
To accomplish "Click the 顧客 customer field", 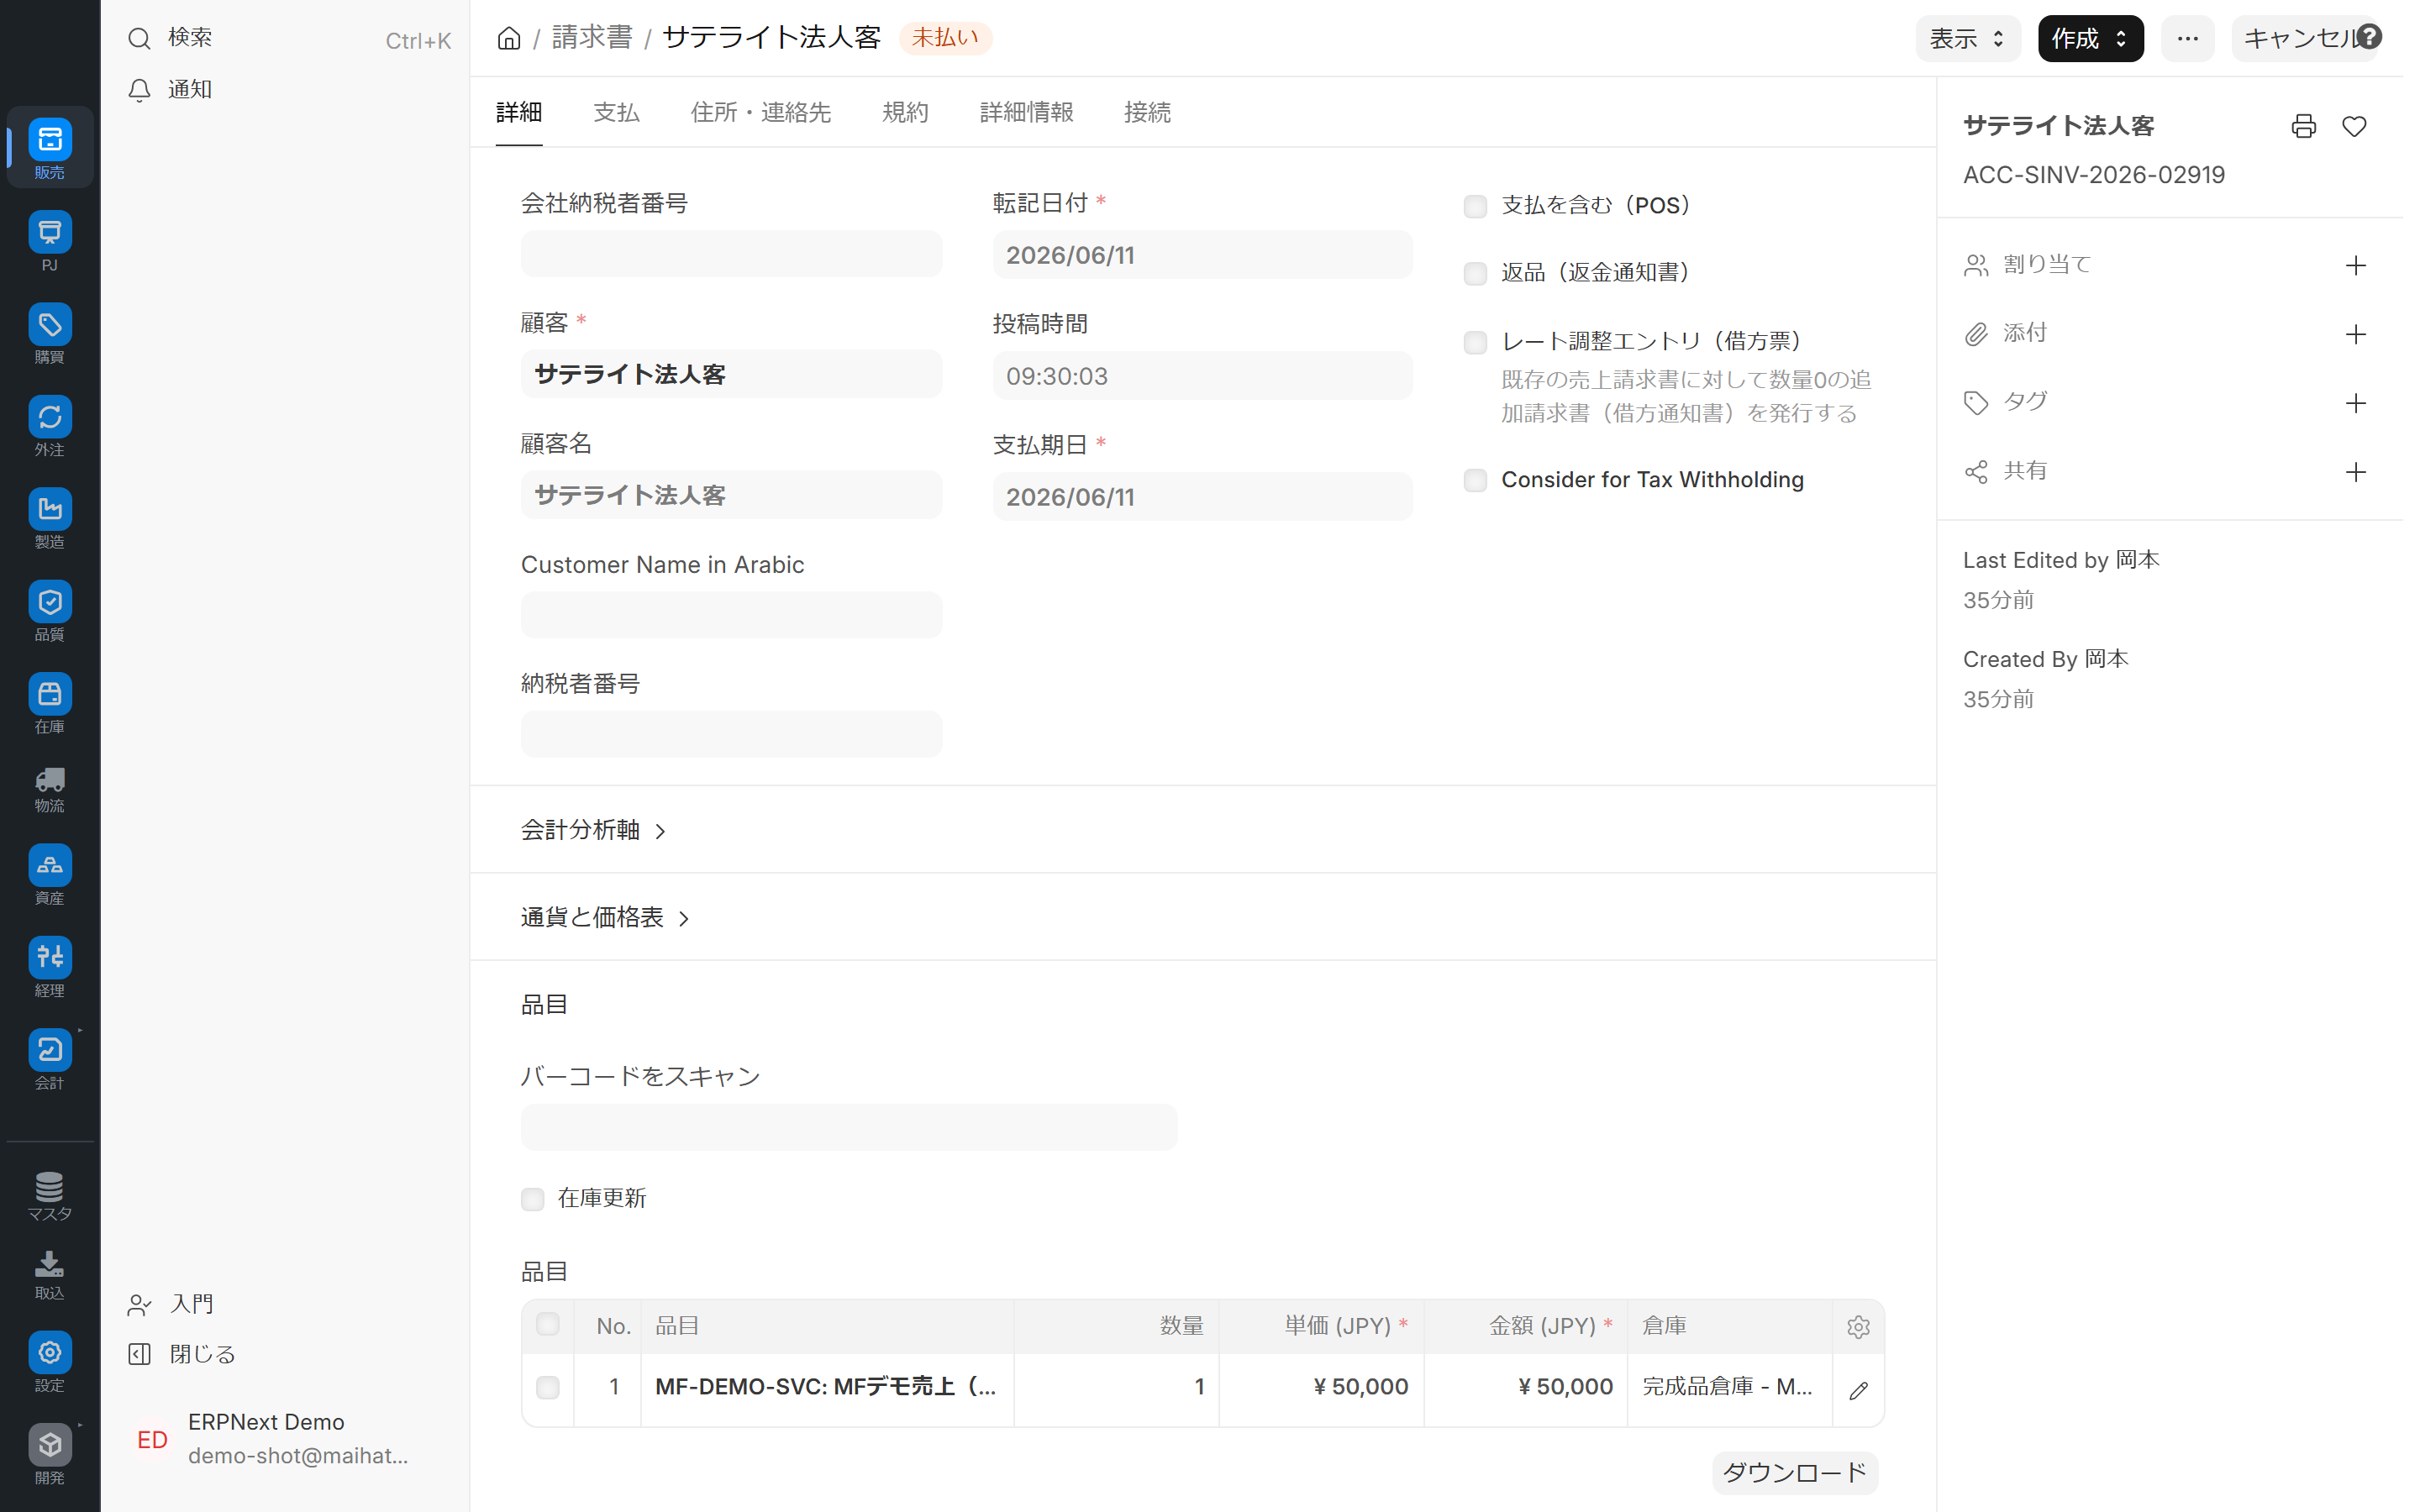I will (731, 374).
